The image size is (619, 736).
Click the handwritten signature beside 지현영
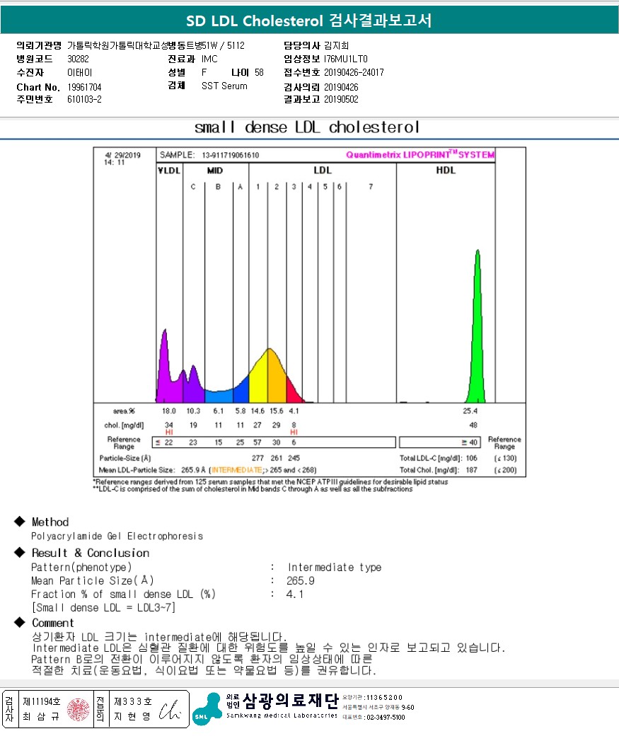pos(170,710)
